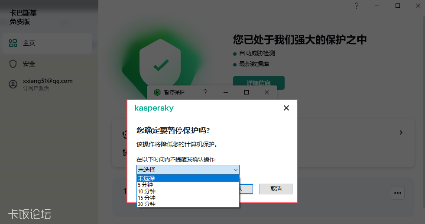Click the help icon in 暂停保护 window
The height and width of the screenshot is (224, 425).
point(205,92)
